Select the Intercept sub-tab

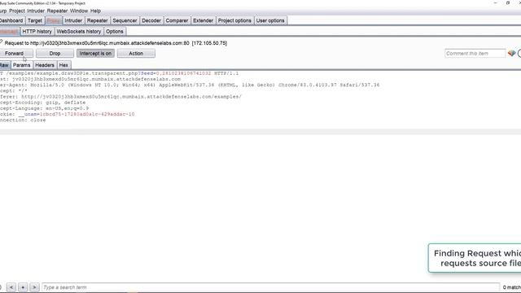pos(9,32)
